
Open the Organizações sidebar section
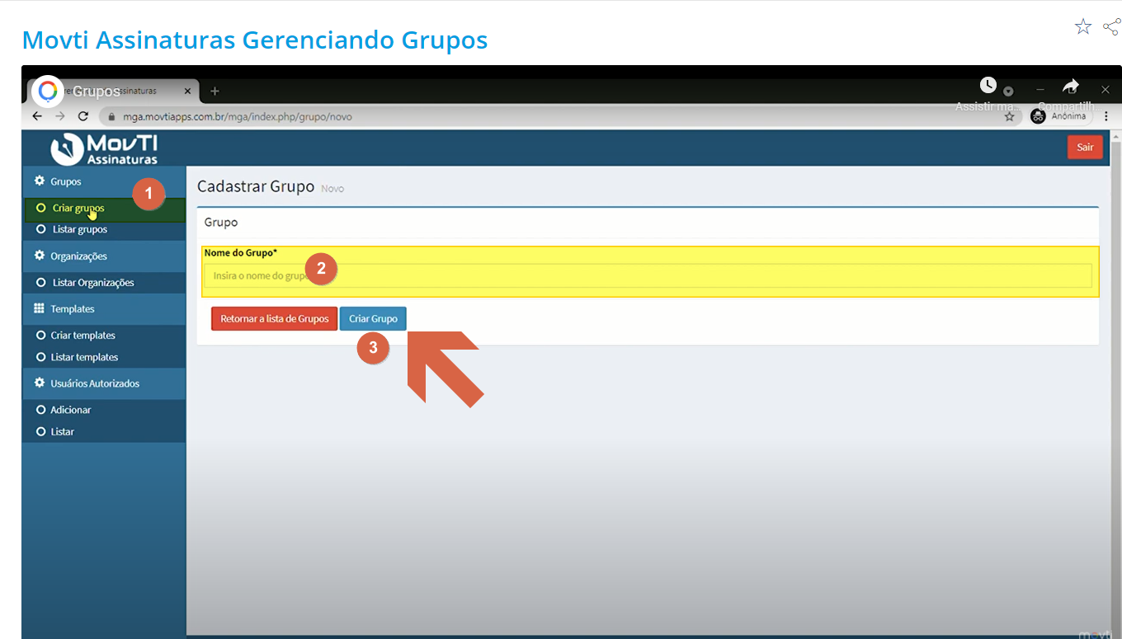104,256
